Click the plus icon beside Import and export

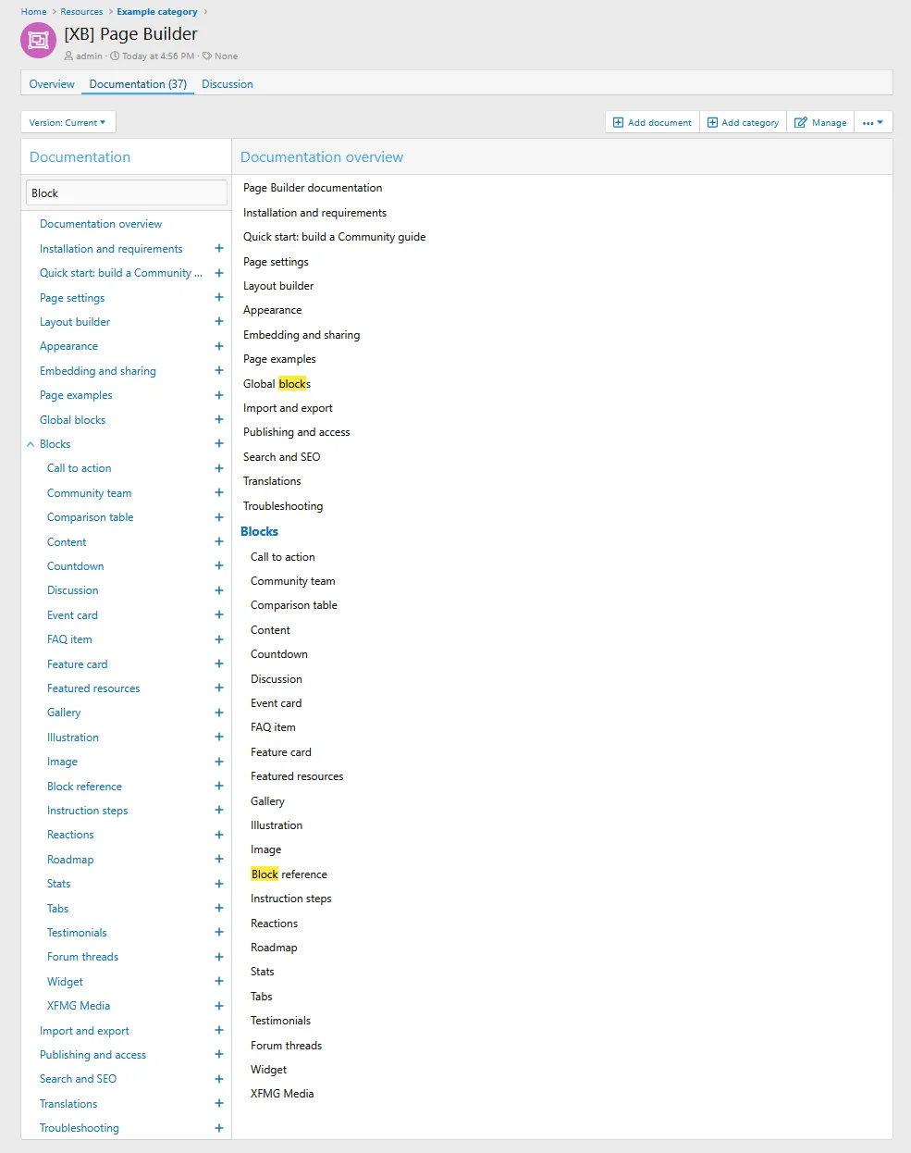pyautogui.click(x=219, y=1030)
